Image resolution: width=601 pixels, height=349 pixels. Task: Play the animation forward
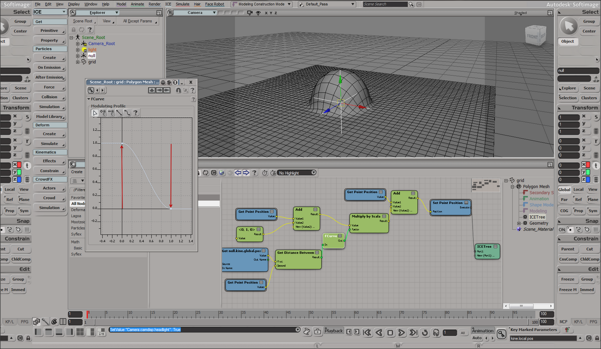pos(402,332)
